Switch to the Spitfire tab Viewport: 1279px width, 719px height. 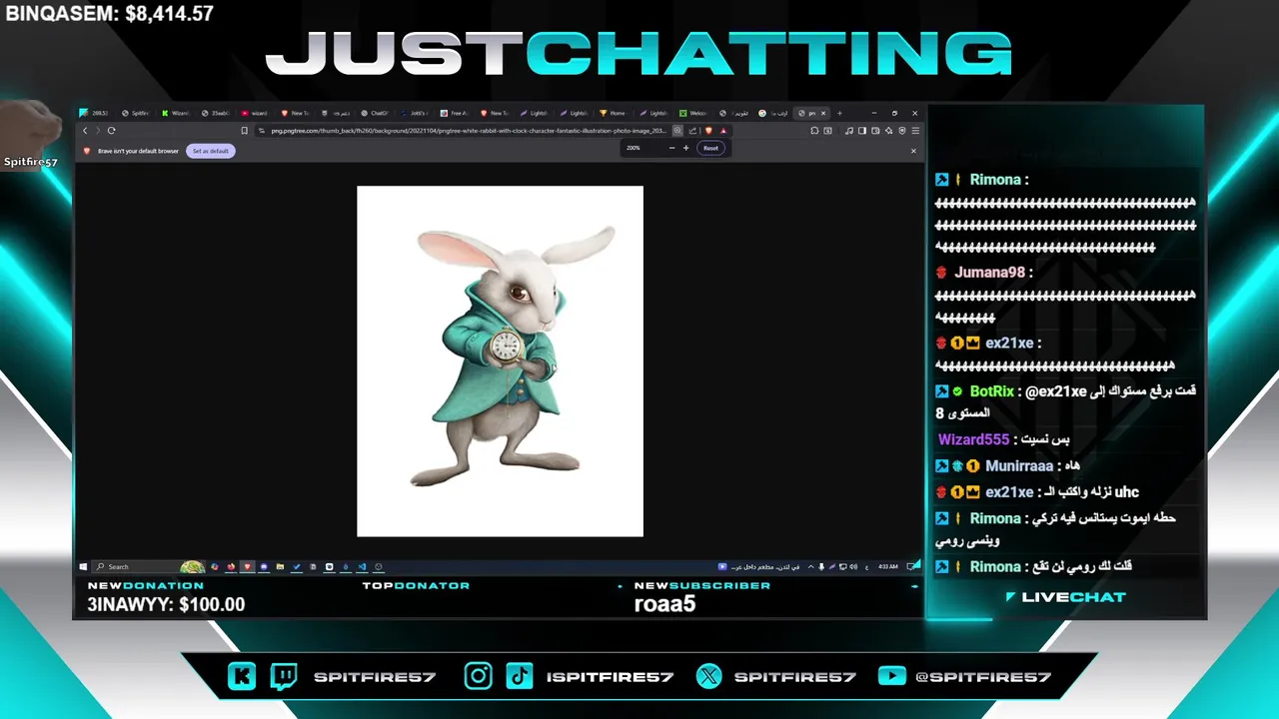coord(133,113)
